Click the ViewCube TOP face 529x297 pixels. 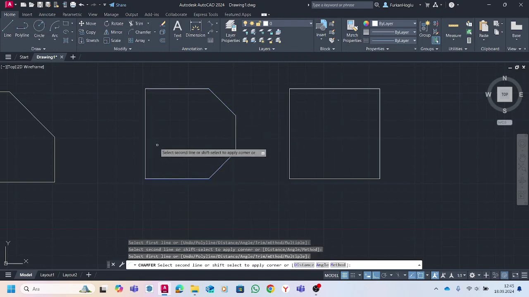pyautogui.click(x=505, y=94)
